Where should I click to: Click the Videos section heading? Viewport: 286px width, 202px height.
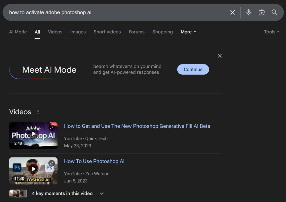pyautogui.click(x=20, y=112)
